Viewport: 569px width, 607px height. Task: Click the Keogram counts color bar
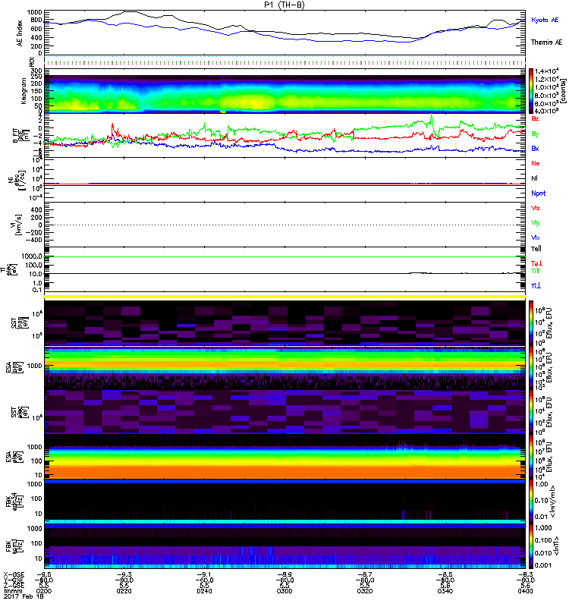click(531, 91)
